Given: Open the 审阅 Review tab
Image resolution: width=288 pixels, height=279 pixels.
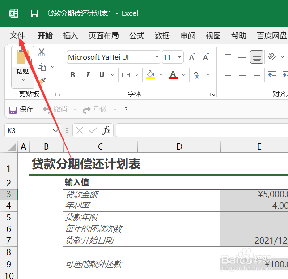Looking at the screenshot, I should tap(188, 35).
